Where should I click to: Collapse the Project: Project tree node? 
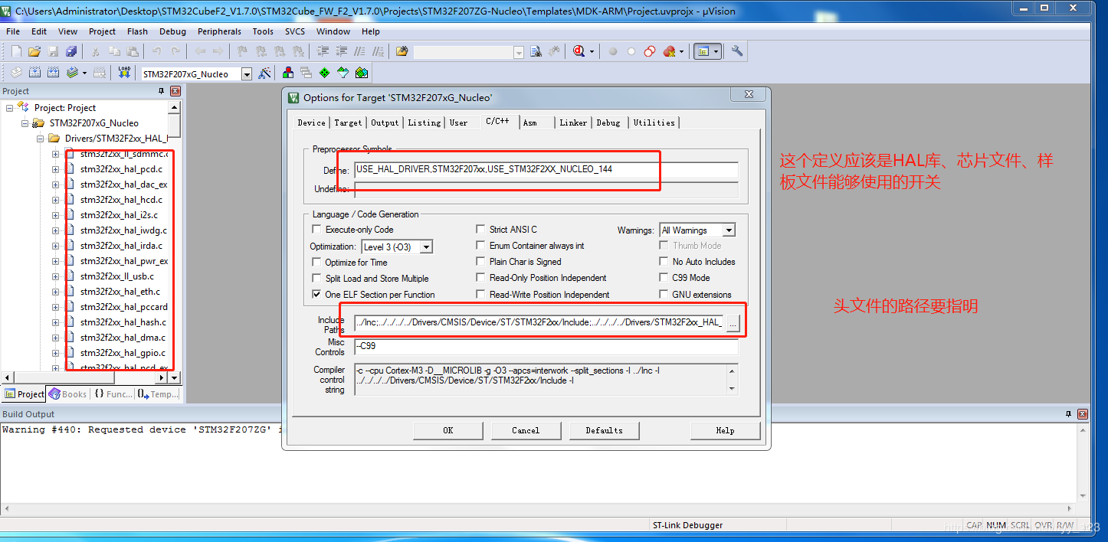10,108
